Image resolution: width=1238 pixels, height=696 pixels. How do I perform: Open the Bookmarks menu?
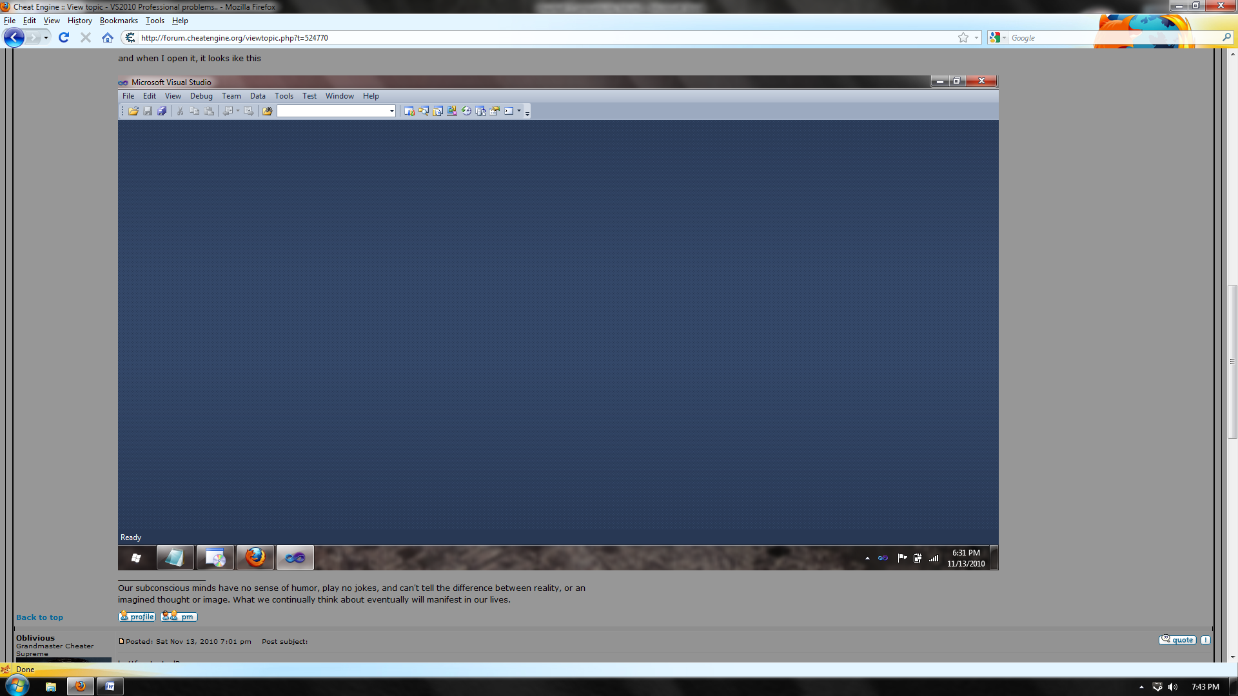point(119,21)
